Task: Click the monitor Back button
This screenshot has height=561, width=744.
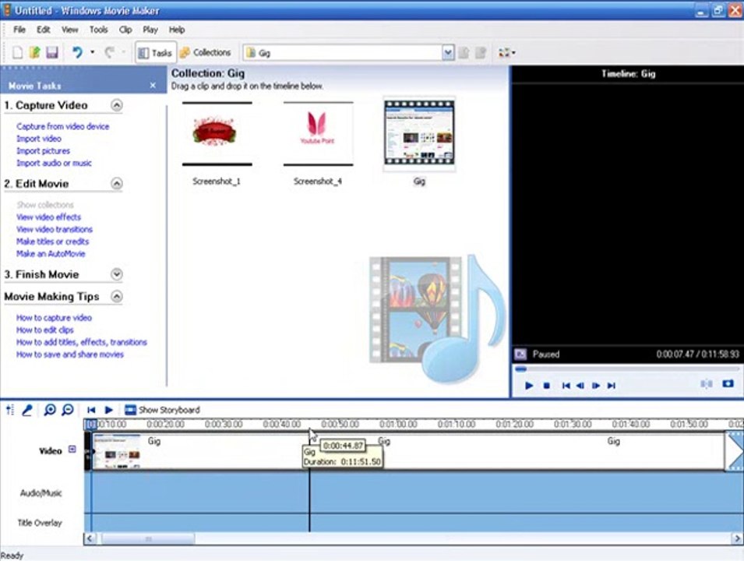Action: pyautogui.click(x=566, y=386)
